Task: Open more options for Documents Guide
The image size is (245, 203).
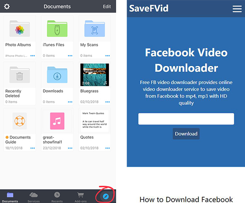Action: tap(33, 148)
